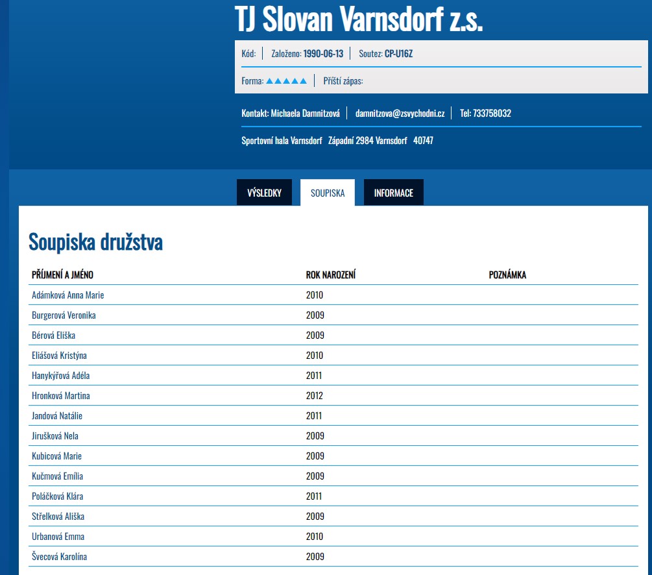Click the phone number 733758032
The height and width of the screenshot is (575, 652).
click(x=492, y=113)
